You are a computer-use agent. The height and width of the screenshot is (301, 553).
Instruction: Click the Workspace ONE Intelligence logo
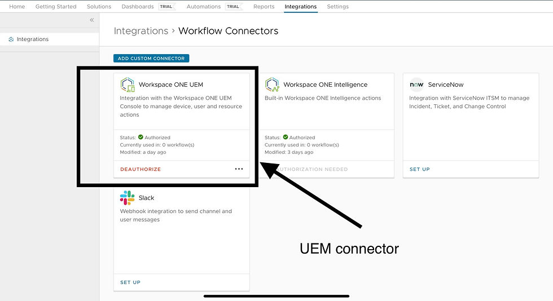click(272, 85)
